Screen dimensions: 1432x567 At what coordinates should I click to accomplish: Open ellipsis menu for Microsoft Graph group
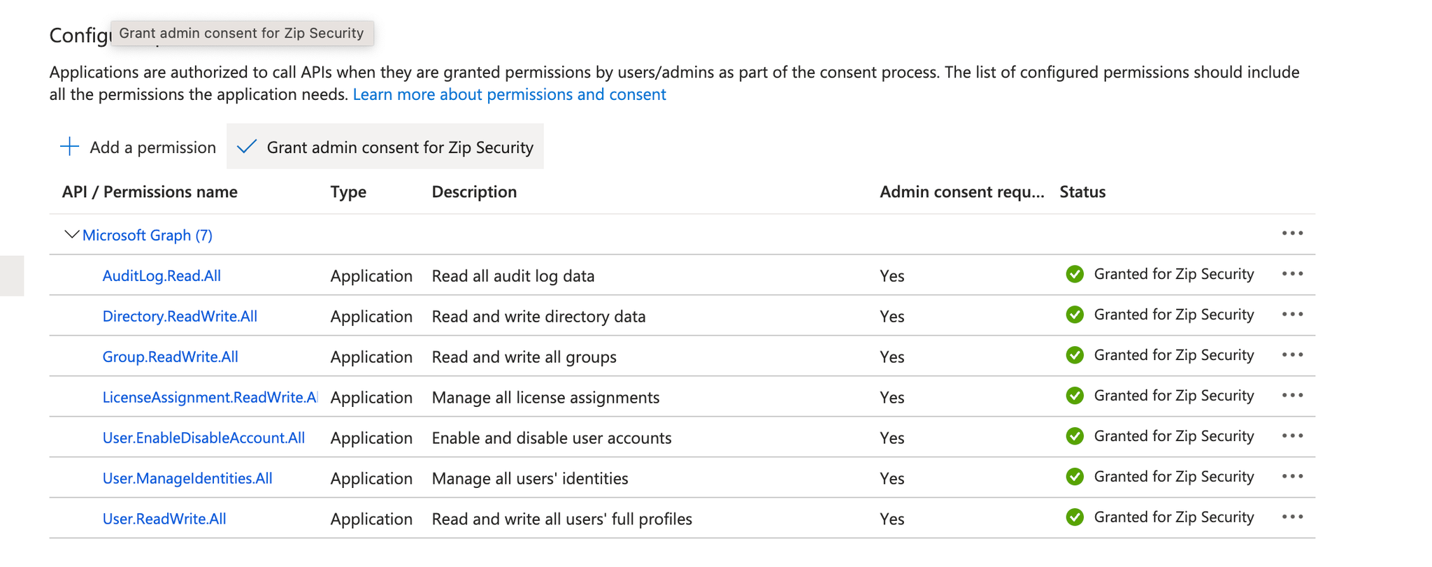point(1292,233)
